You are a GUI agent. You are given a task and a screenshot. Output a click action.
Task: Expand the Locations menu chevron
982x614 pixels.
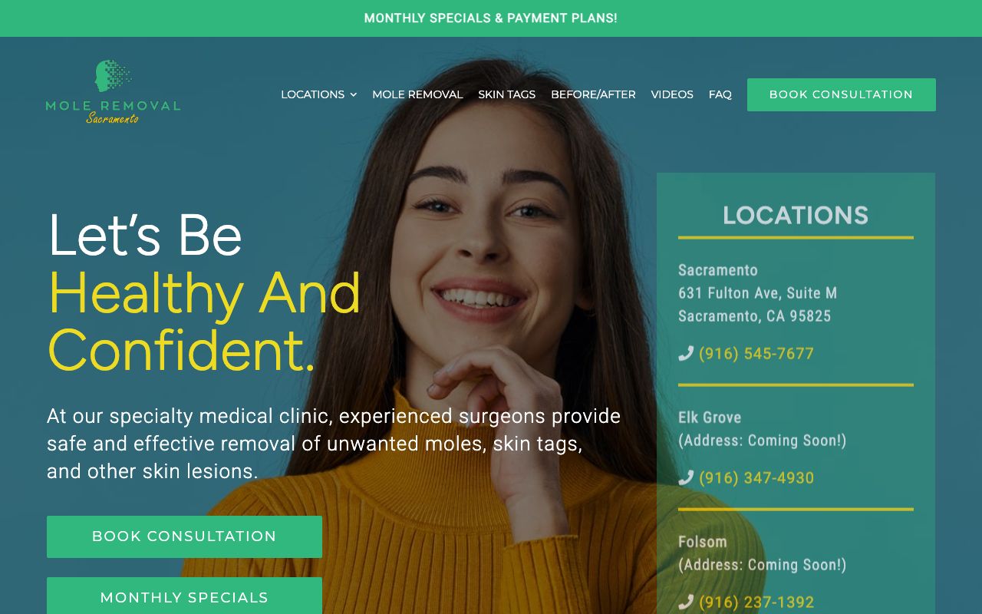(x=354, y=94)
